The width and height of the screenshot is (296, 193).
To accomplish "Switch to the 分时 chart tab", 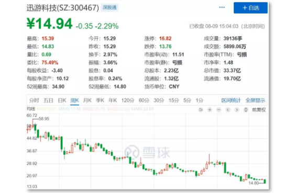I will [x=34, y=100].
